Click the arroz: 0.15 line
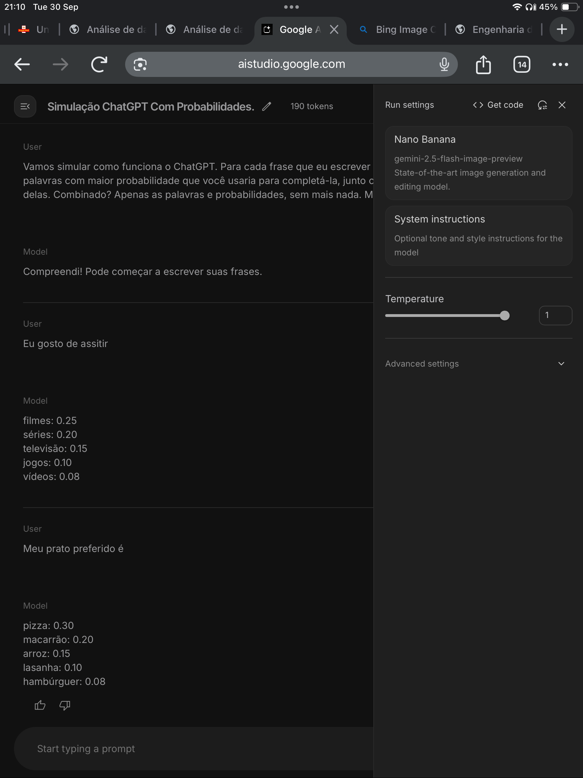Image resolution: width=583 pixels, height=778 pixels. (47, 654)
